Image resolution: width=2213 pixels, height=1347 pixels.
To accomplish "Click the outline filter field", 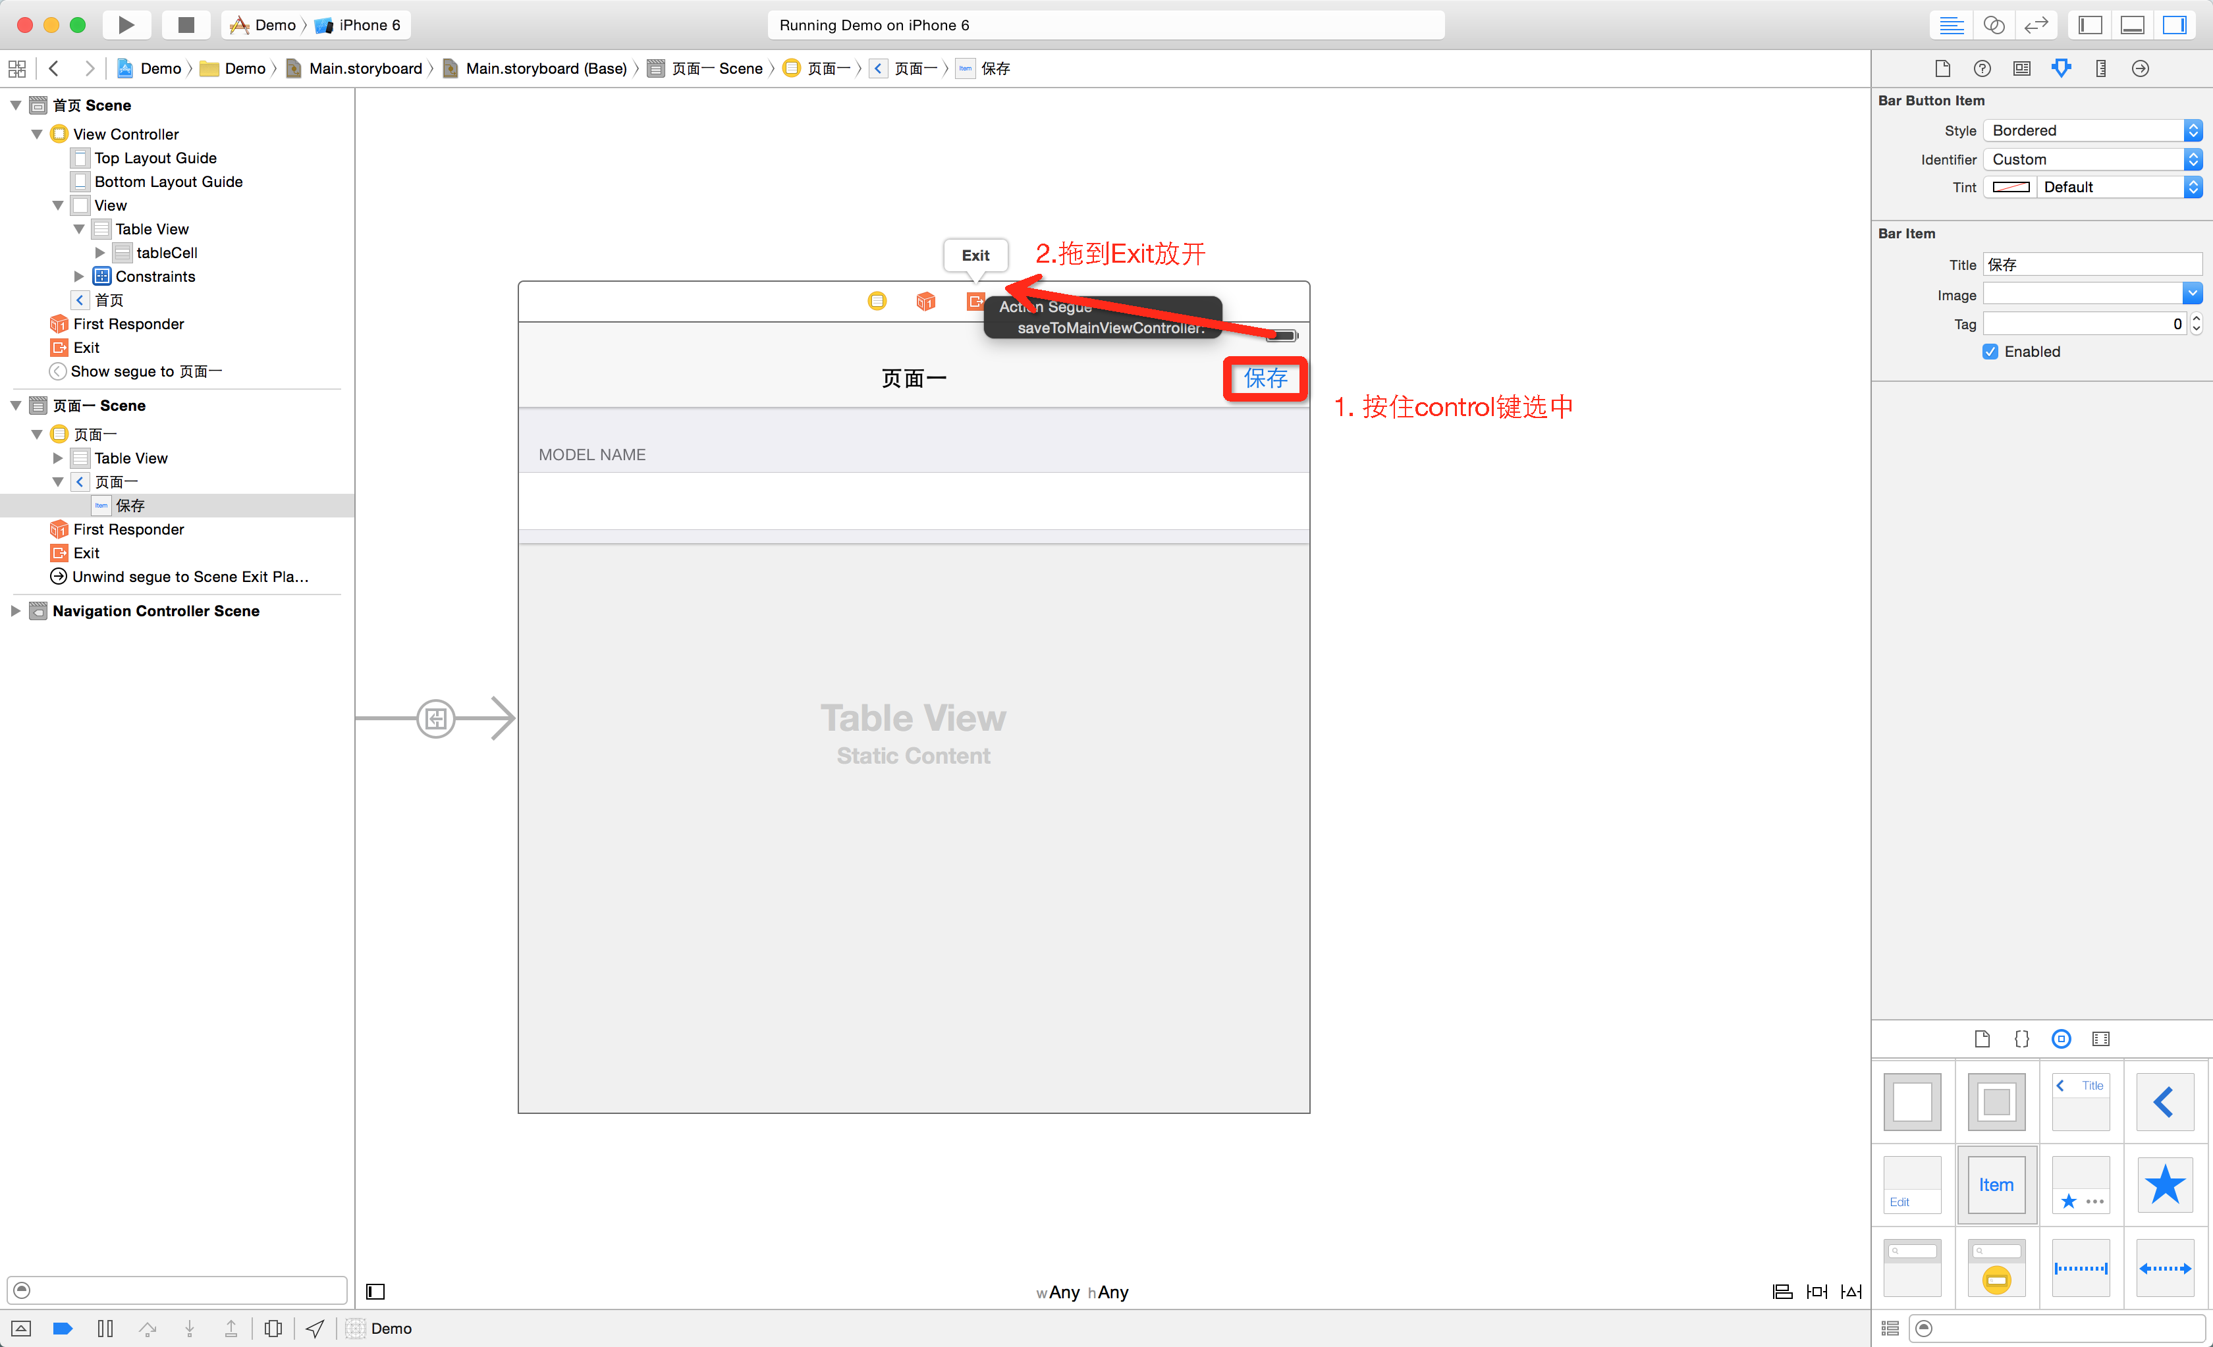I will [177, 1290].
